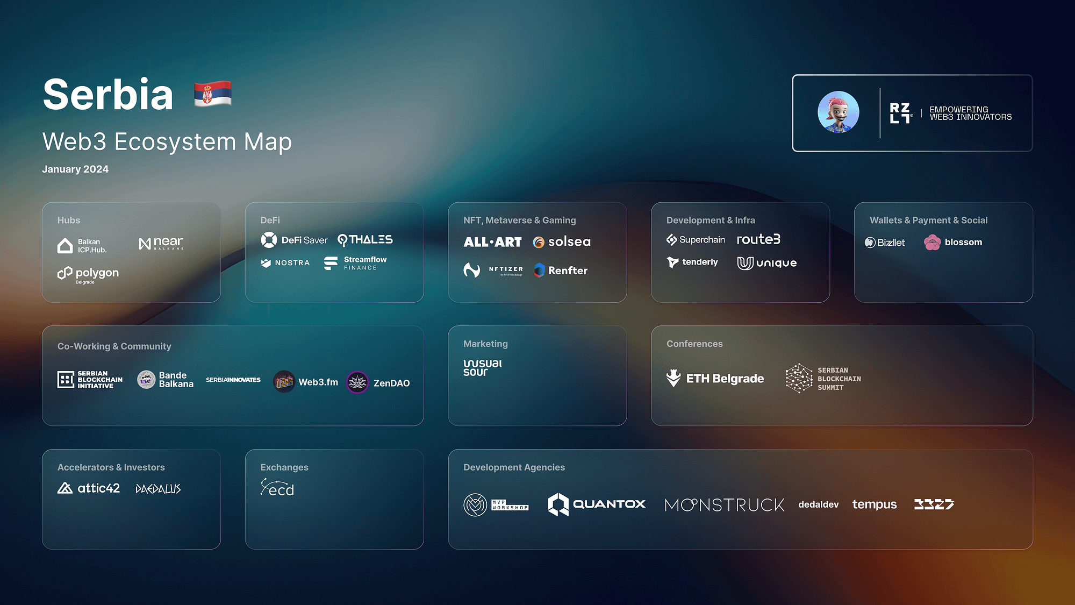Open the ZenDAO lotus icon

point(357,383)
